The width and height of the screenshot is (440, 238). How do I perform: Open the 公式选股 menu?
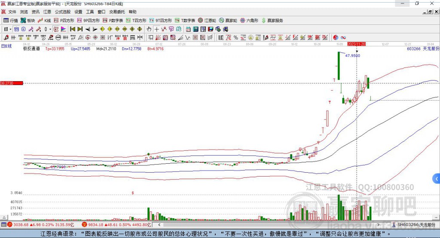63,12
